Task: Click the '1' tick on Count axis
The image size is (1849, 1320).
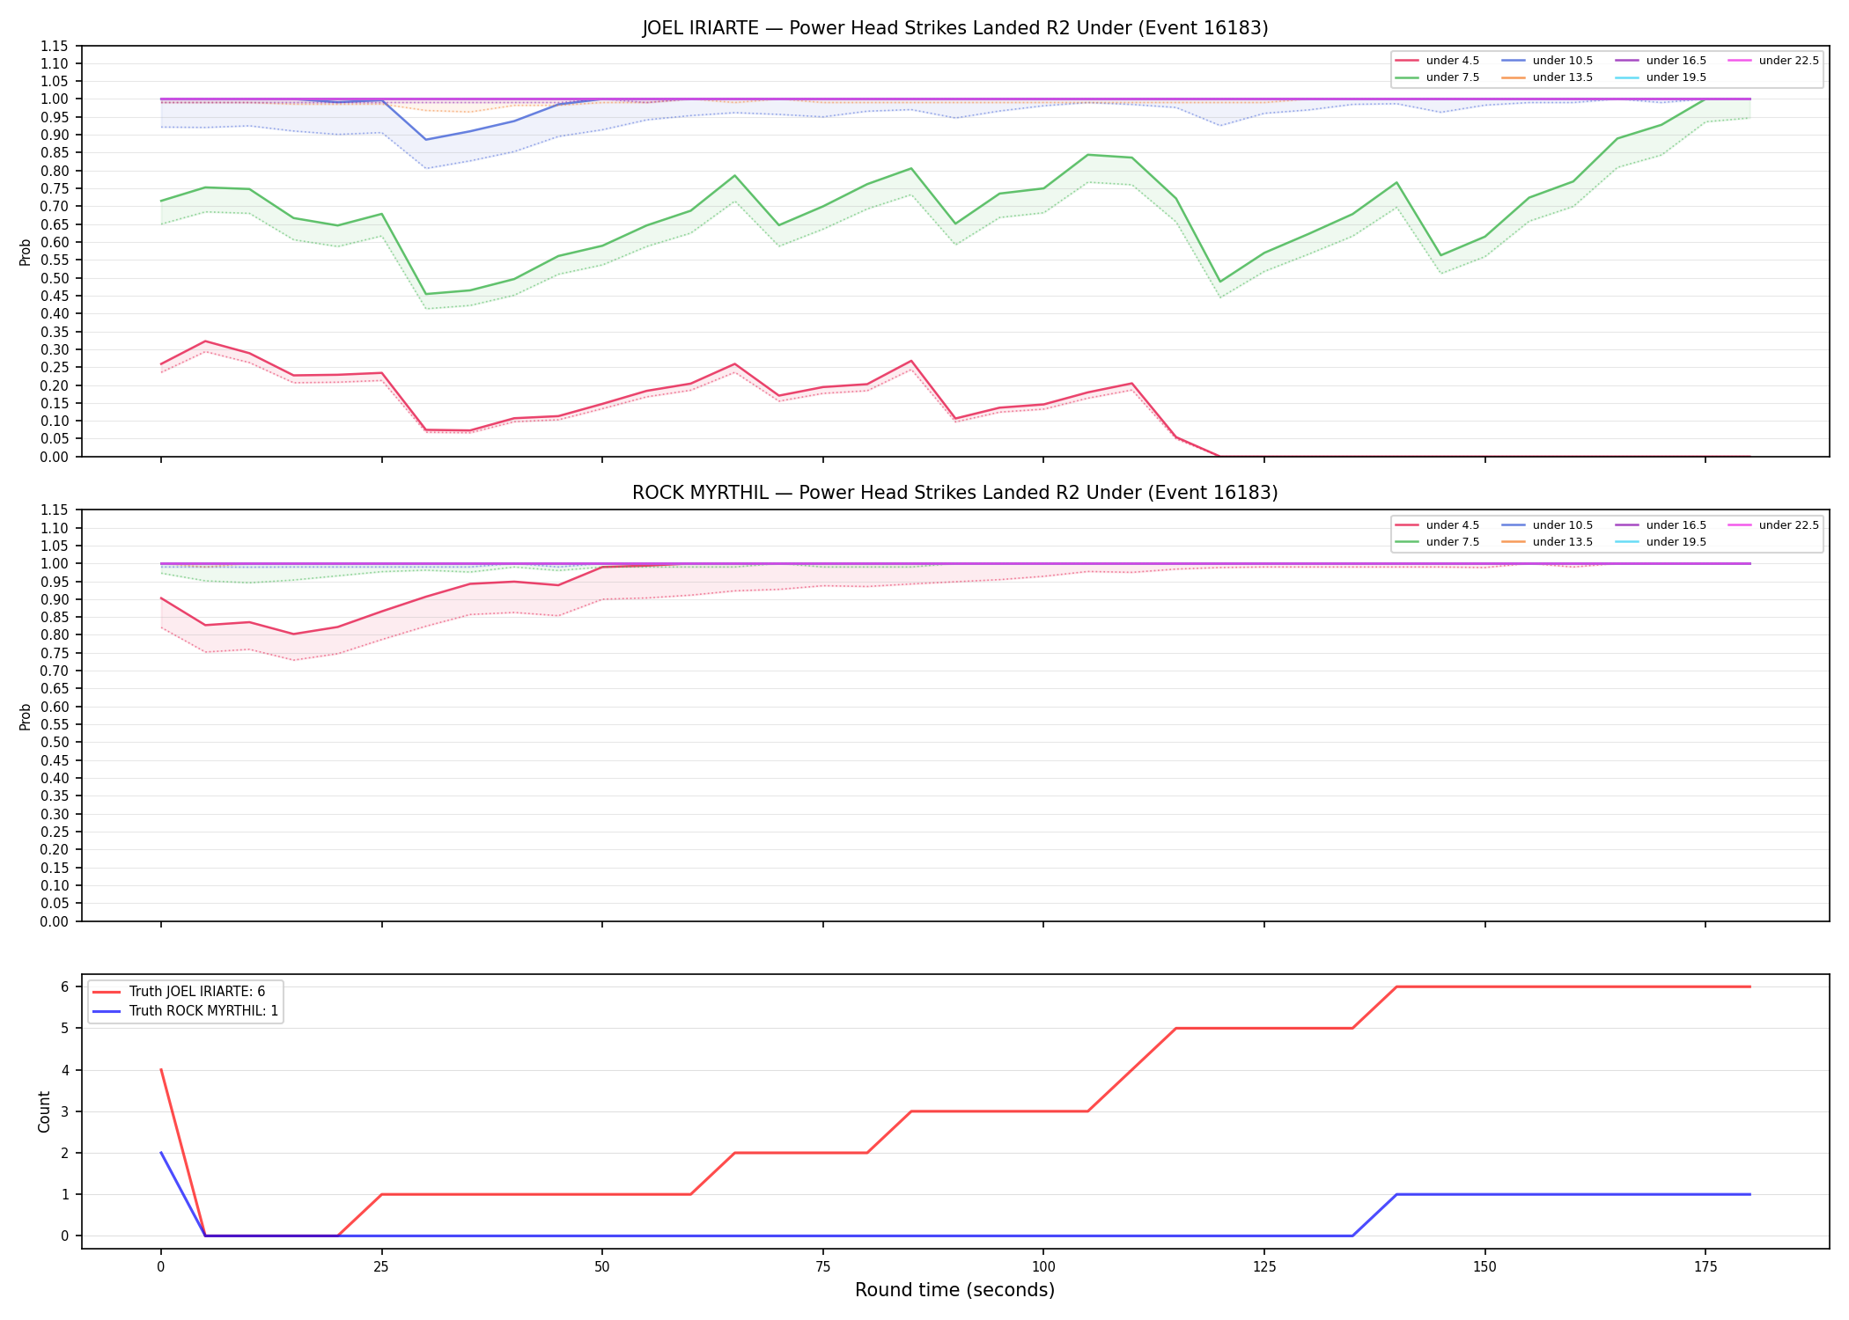Action: [x=65, y=1194]
